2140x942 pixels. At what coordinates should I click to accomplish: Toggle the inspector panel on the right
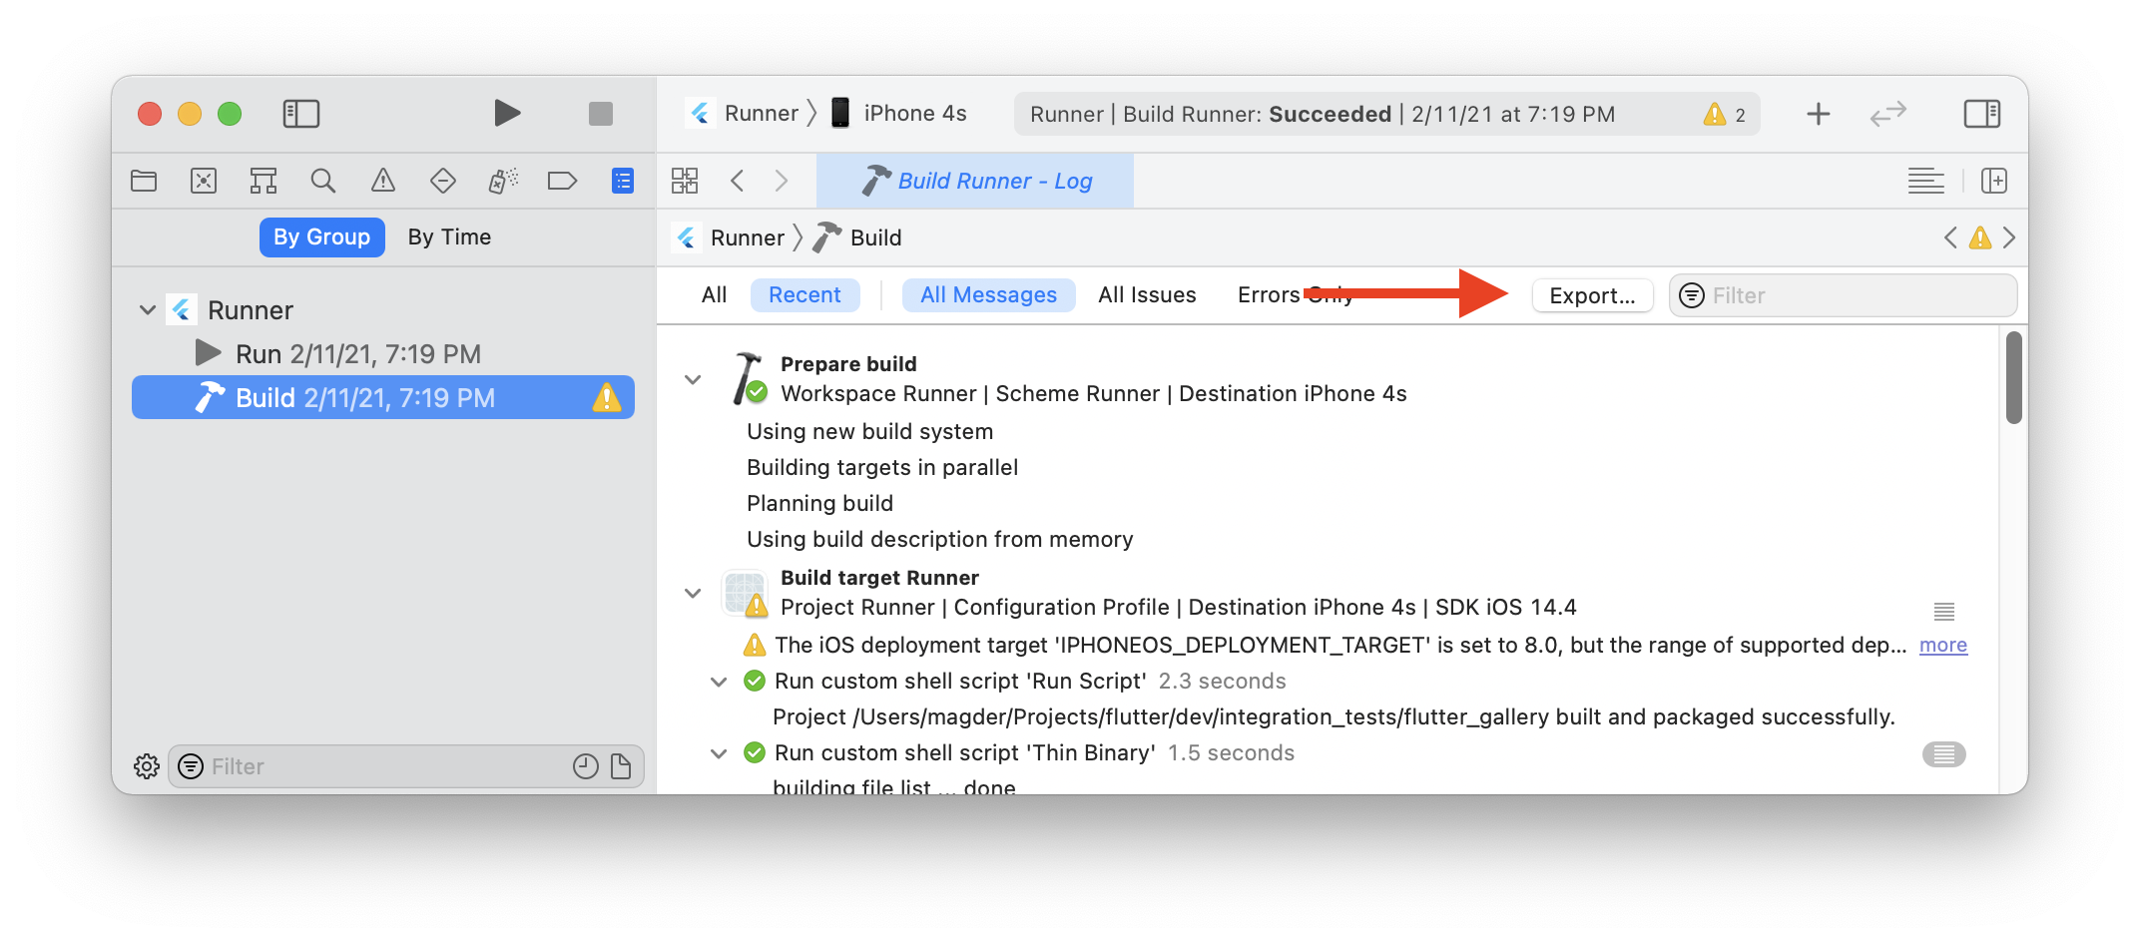pos(1982,114)
